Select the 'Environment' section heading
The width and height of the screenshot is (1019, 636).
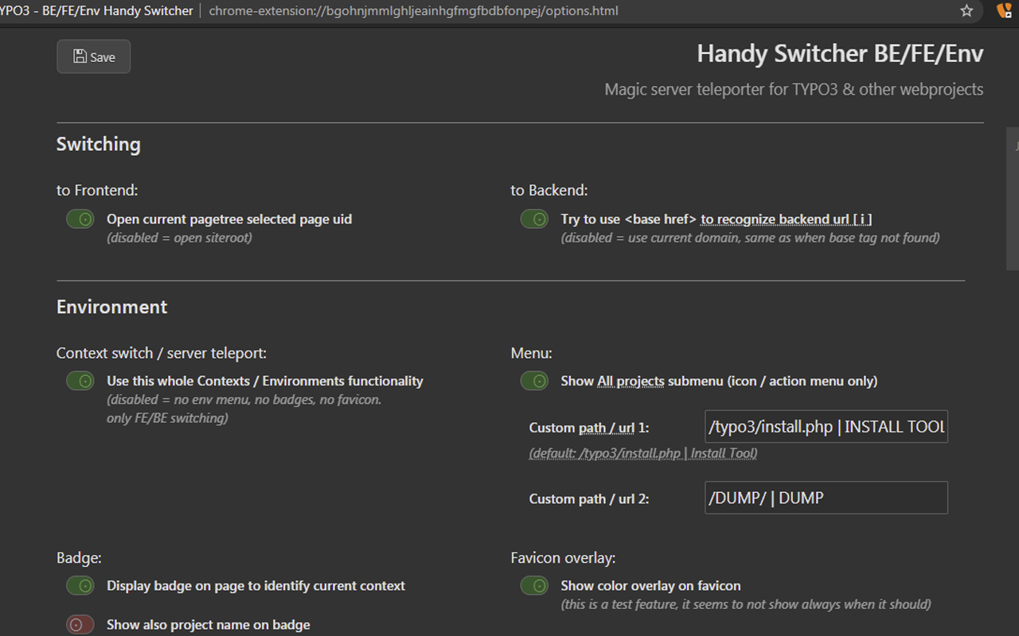point(112,307)
